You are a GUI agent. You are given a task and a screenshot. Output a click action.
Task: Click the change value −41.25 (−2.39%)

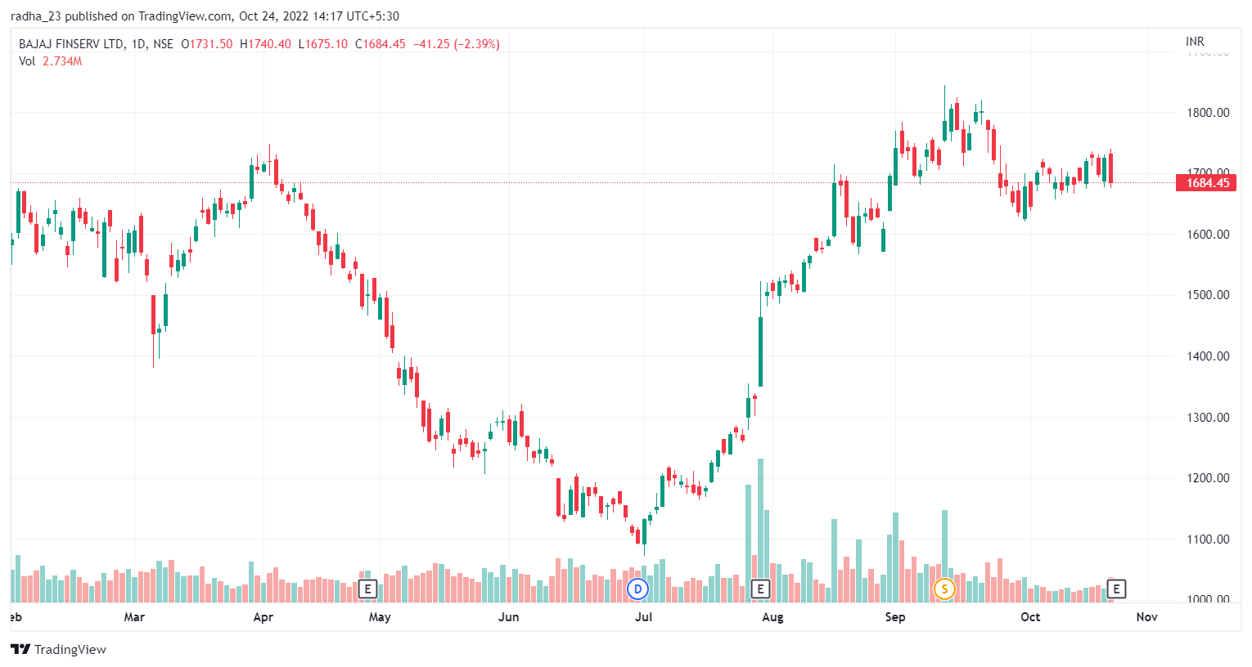[456, 44]
